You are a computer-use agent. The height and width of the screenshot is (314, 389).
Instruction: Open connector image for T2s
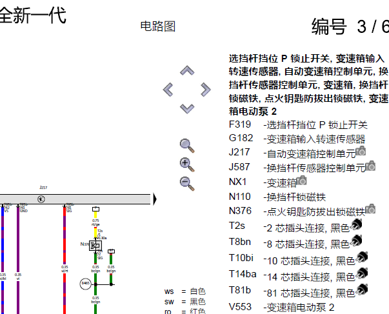click(356, 225)
